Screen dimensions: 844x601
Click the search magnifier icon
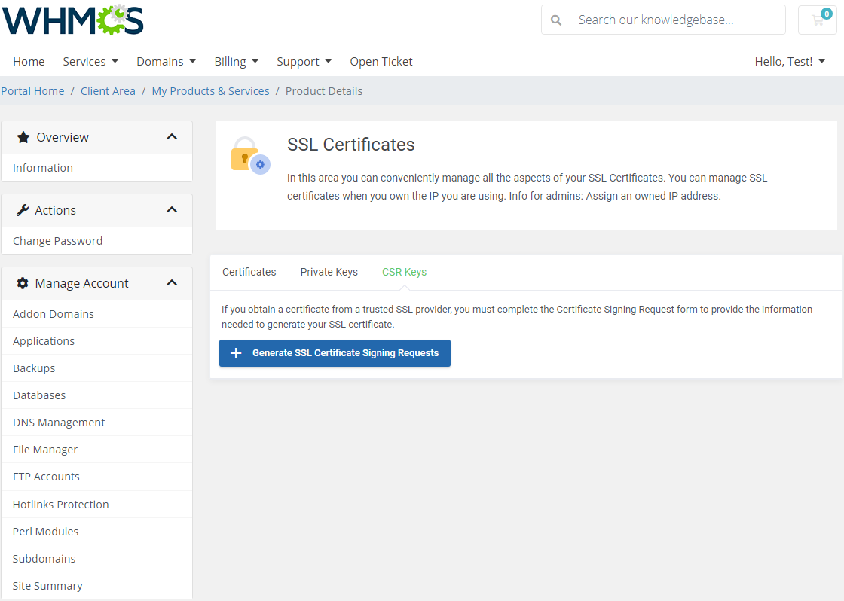(556, 20)
